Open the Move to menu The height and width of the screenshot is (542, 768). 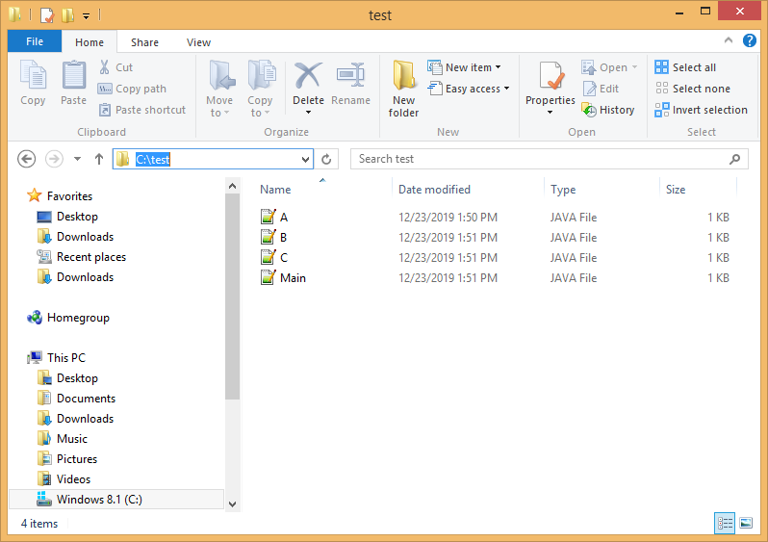click(218, 89)
